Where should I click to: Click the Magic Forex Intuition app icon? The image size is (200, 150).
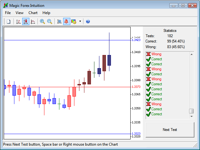click(6, 6)
